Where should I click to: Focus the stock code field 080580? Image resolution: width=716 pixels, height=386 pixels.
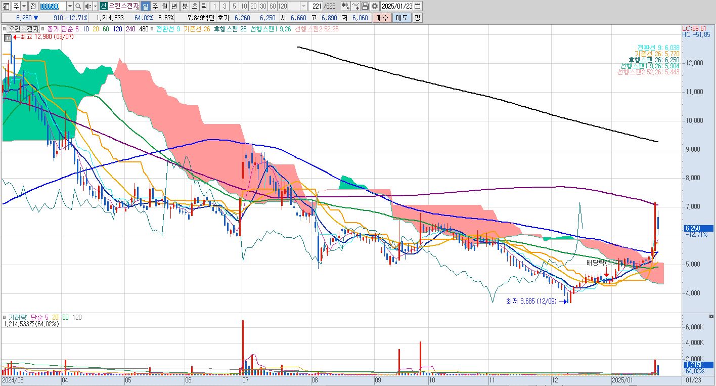pyautogui.click(x=53, y=6)
